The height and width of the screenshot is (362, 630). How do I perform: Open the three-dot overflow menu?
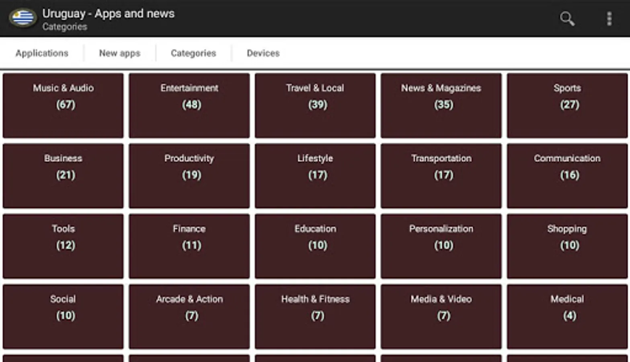click(609, 19)
